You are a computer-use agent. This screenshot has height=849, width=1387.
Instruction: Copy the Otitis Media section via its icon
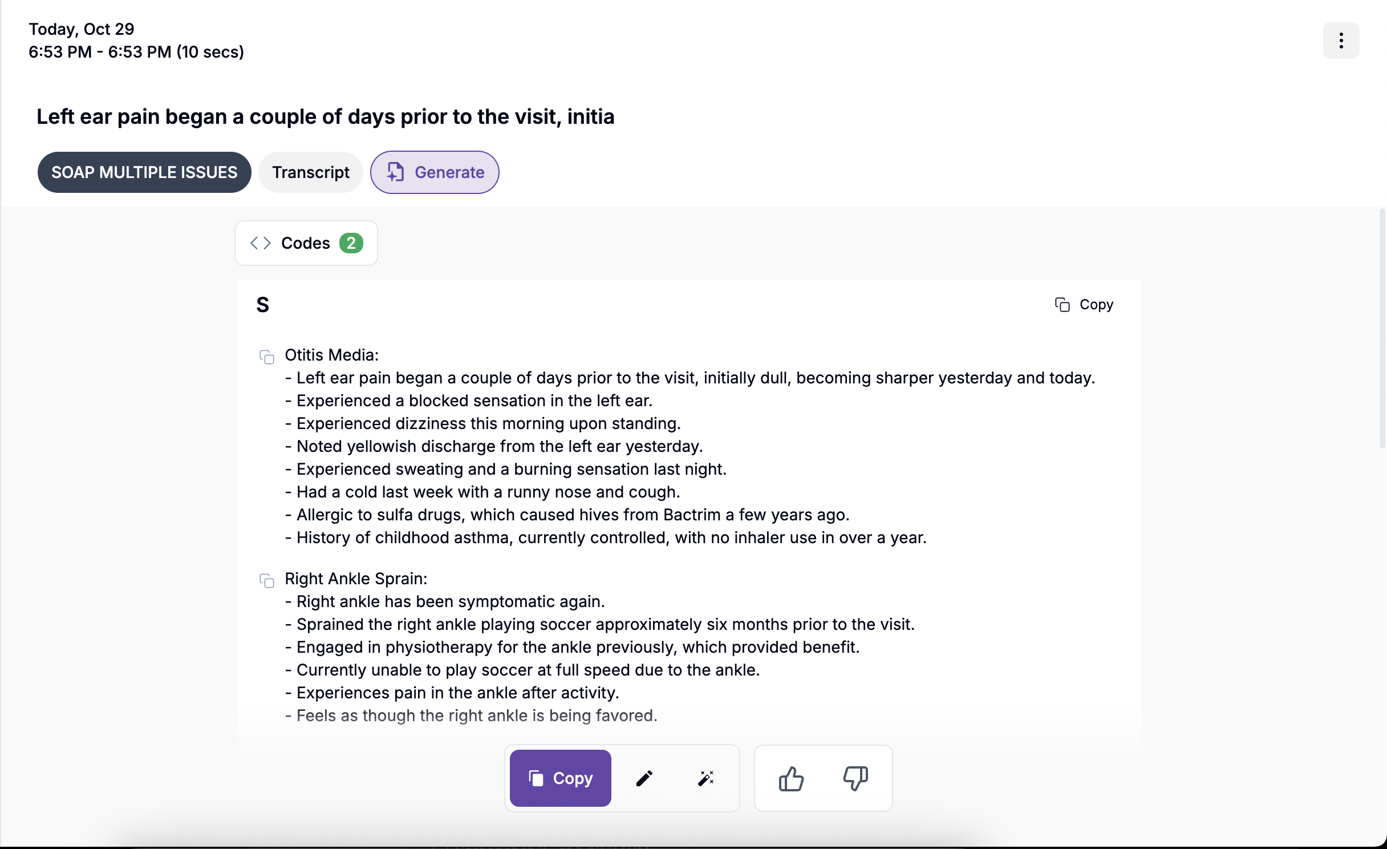pyautogui.click(x=267, y=357)
